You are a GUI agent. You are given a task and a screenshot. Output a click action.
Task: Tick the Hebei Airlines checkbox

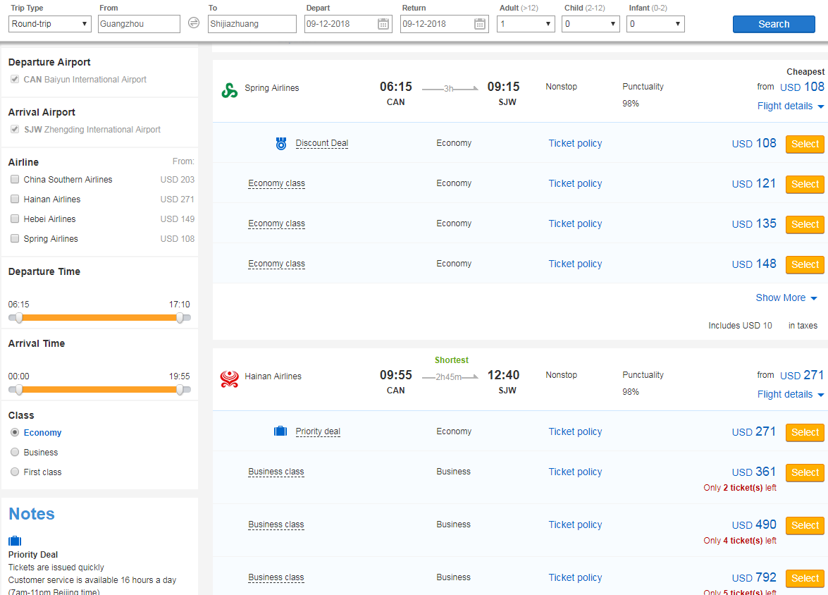(x=15, y=219)
